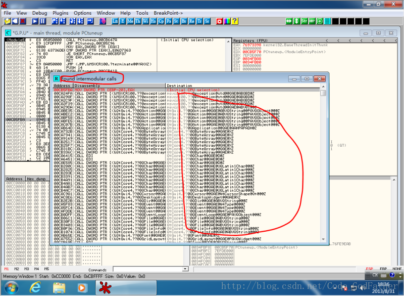404x296 pixels.
Task: Select row 00CAC9A1 calling QtGui4 Cursor
Action: (x=186, y=194)
